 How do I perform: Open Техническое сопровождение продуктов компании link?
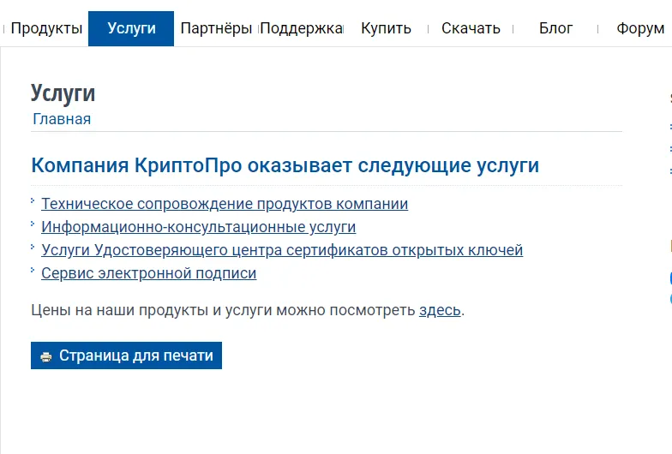(225, 204)
